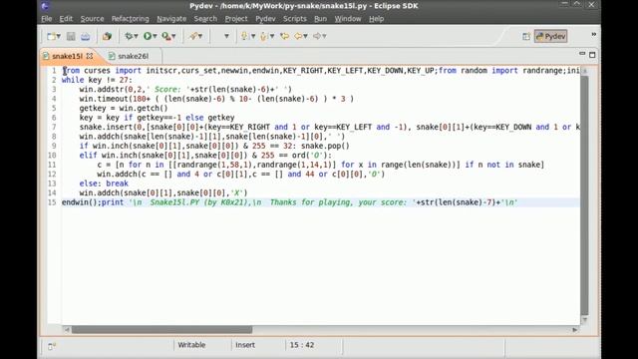Click horizontal scrollbar left arrow
Screen dimensions: 638x359
tap(67, 330)
